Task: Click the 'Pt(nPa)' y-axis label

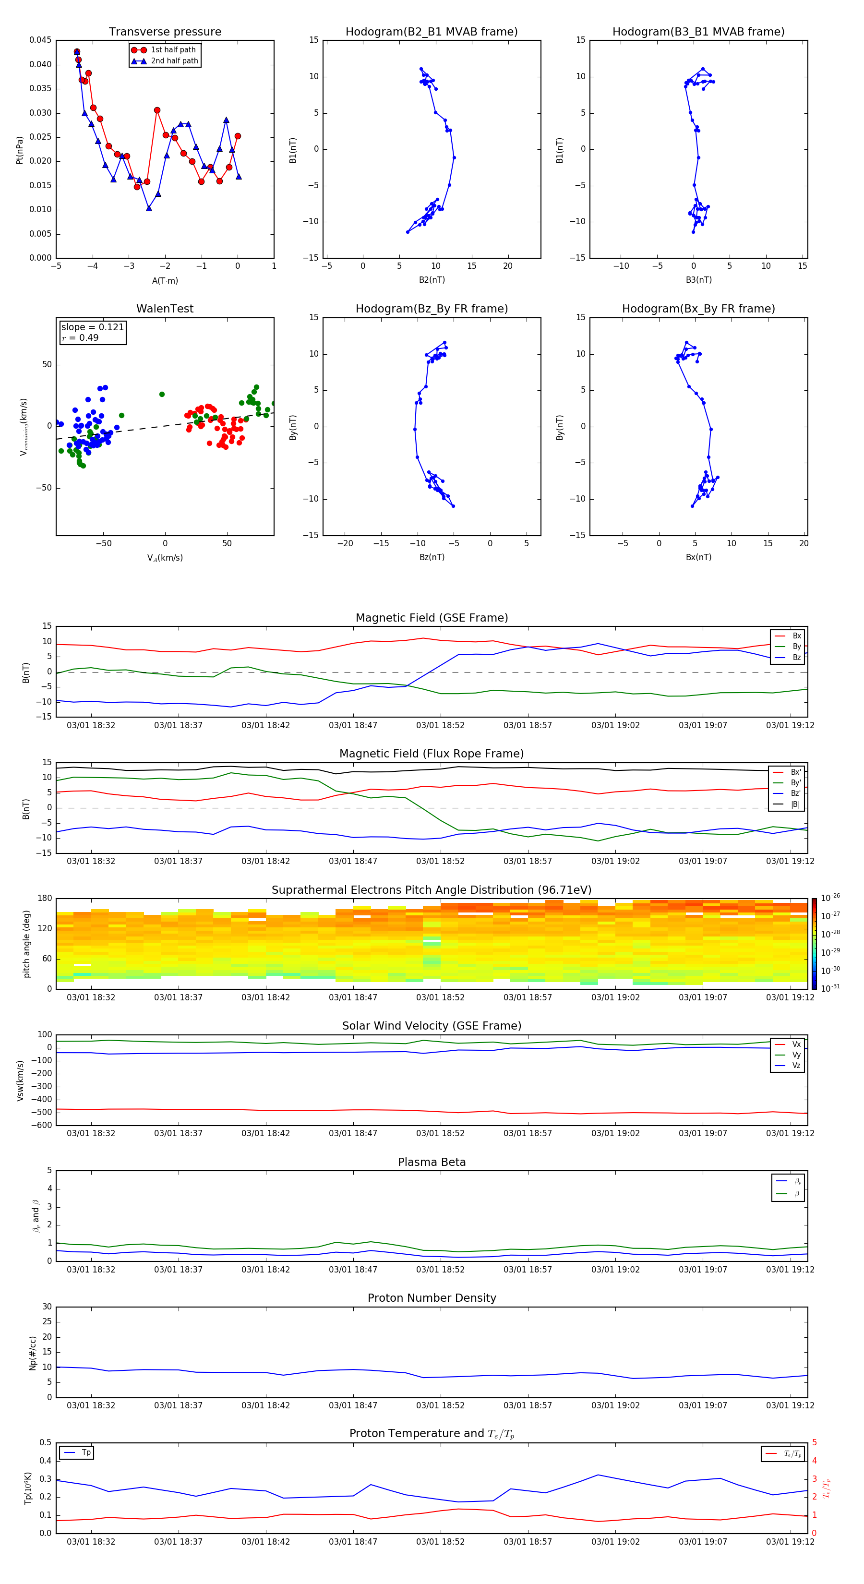Action: click(20, 149)
